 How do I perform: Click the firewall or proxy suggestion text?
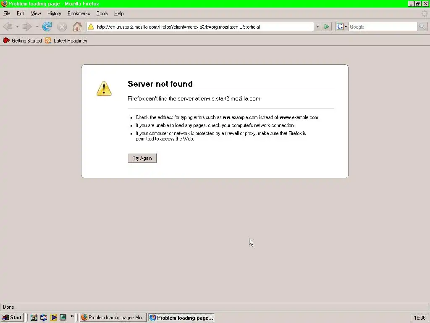(x=221, y=136)
